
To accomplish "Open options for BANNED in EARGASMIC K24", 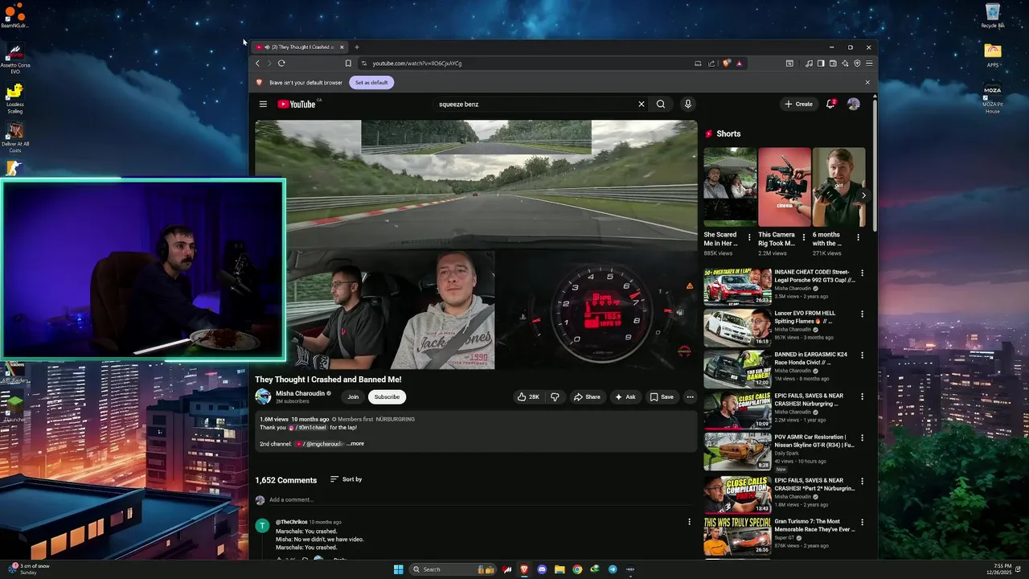I will tap(862, 355).
